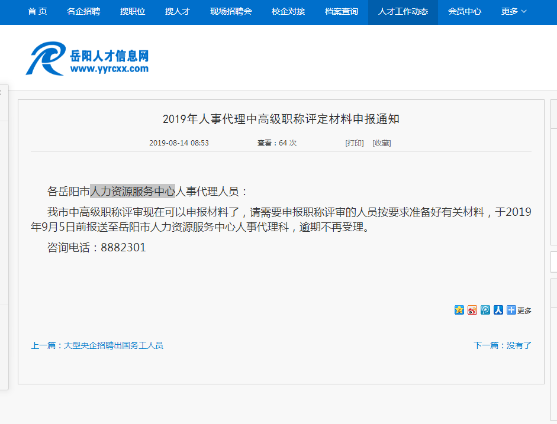Share to Sina Weibo icon

(472, 310)
